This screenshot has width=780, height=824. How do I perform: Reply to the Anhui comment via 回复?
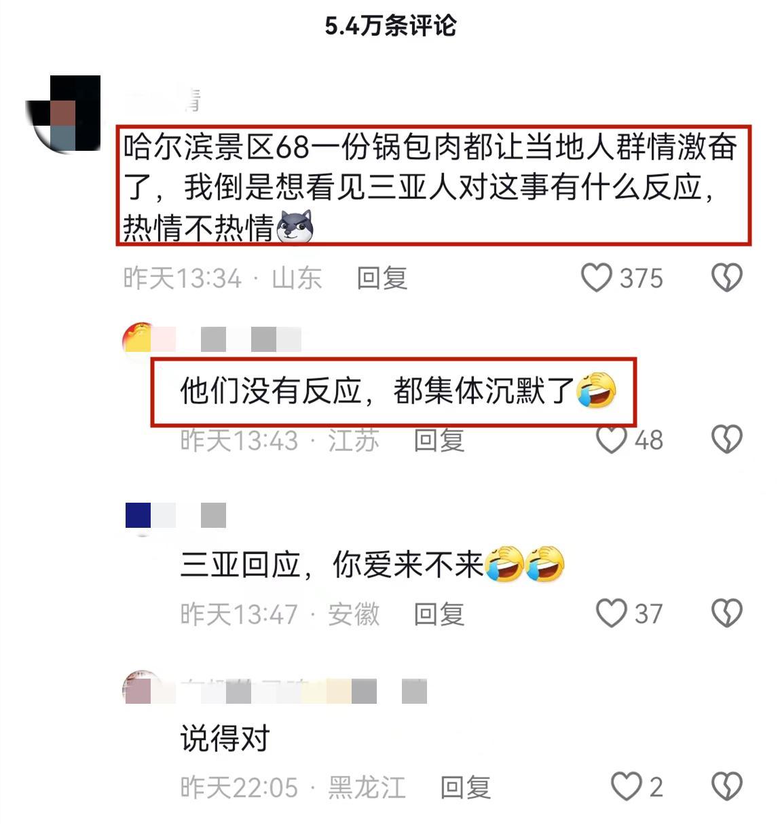[439, 613]
